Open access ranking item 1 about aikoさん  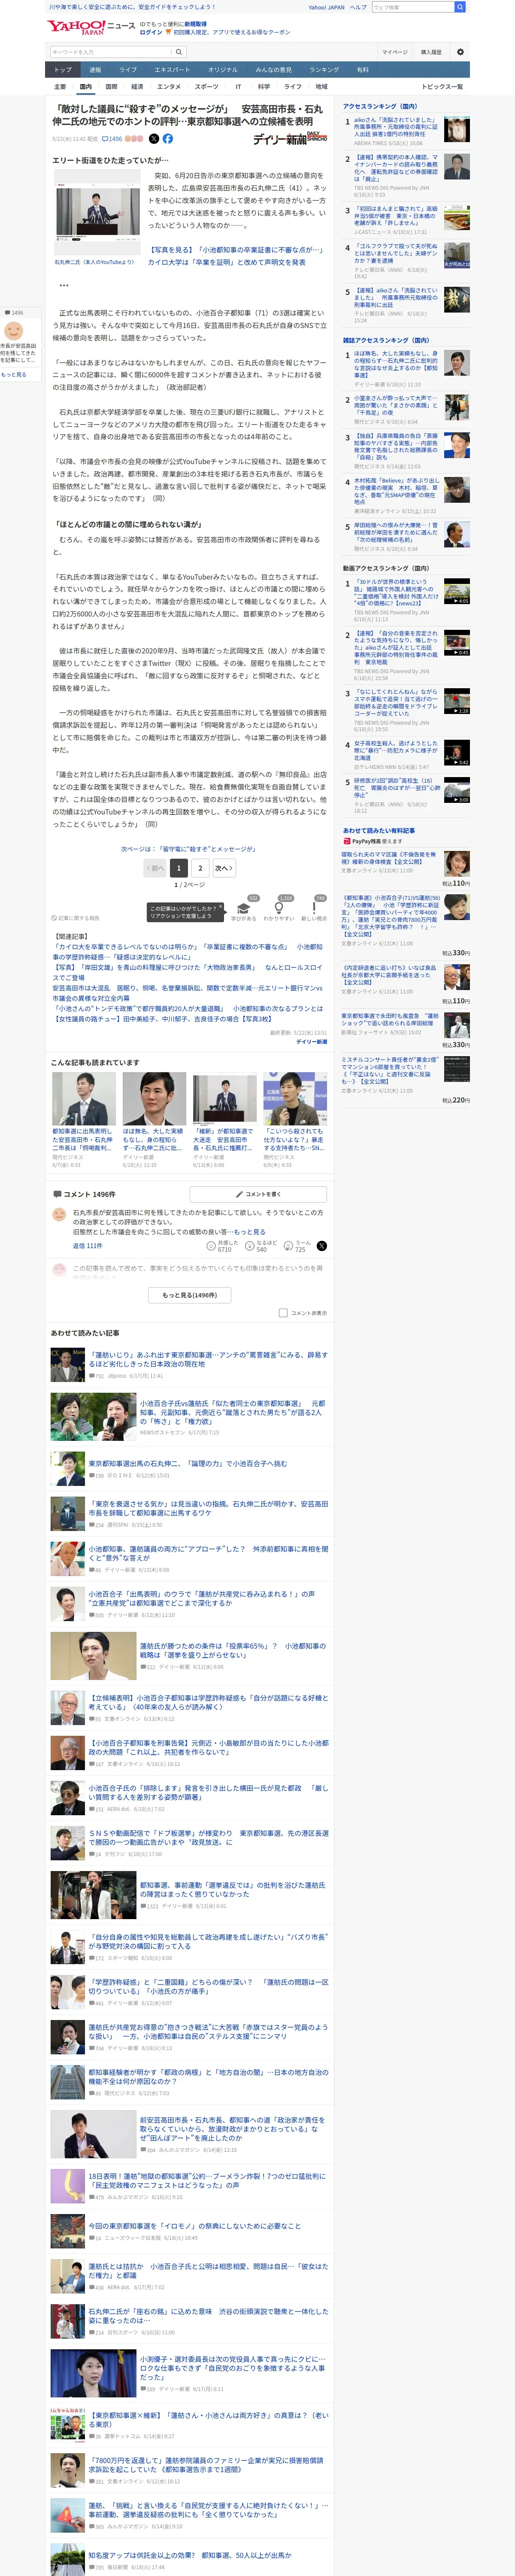[x=396, y=127]
